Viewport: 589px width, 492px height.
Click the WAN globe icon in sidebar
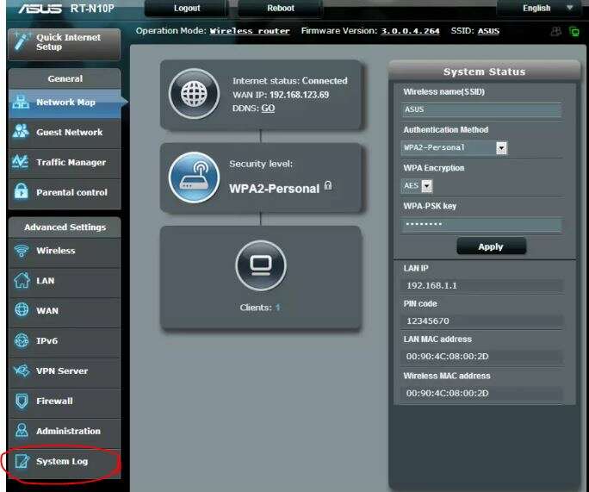(x=22, y=309)
